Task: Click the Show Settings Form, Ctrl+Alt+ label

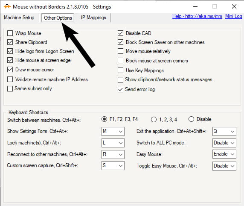Action: click(x=38, y=131)
